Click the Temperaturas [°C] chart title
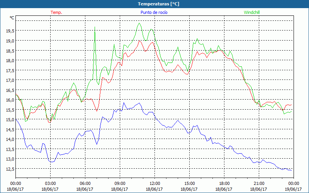This screenshot has width=309, height=193. click(158, 4)
